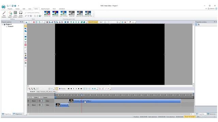Viewport: 218px width, 122px height.
Task: Adjust the canvas zoom slider in top toolbar
Action: click(111, 22)
